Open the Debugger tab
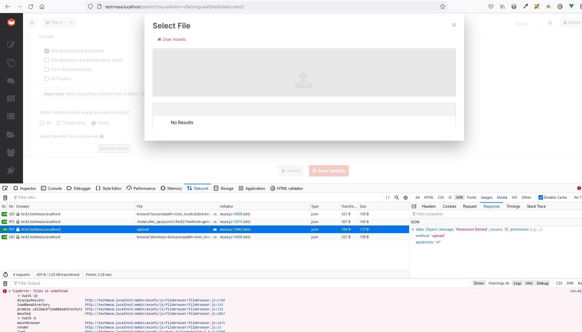 point(79,188)
